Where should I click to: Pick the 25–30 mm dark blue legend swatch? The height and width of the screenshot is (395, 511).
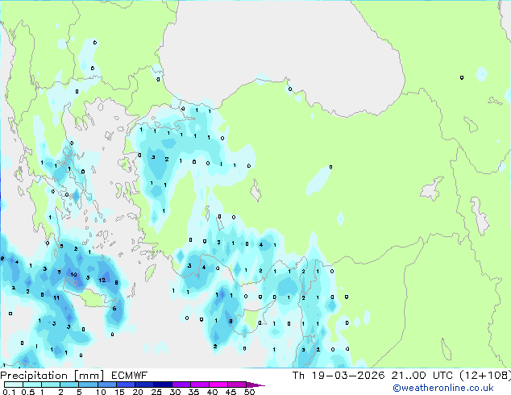(163, 385)
